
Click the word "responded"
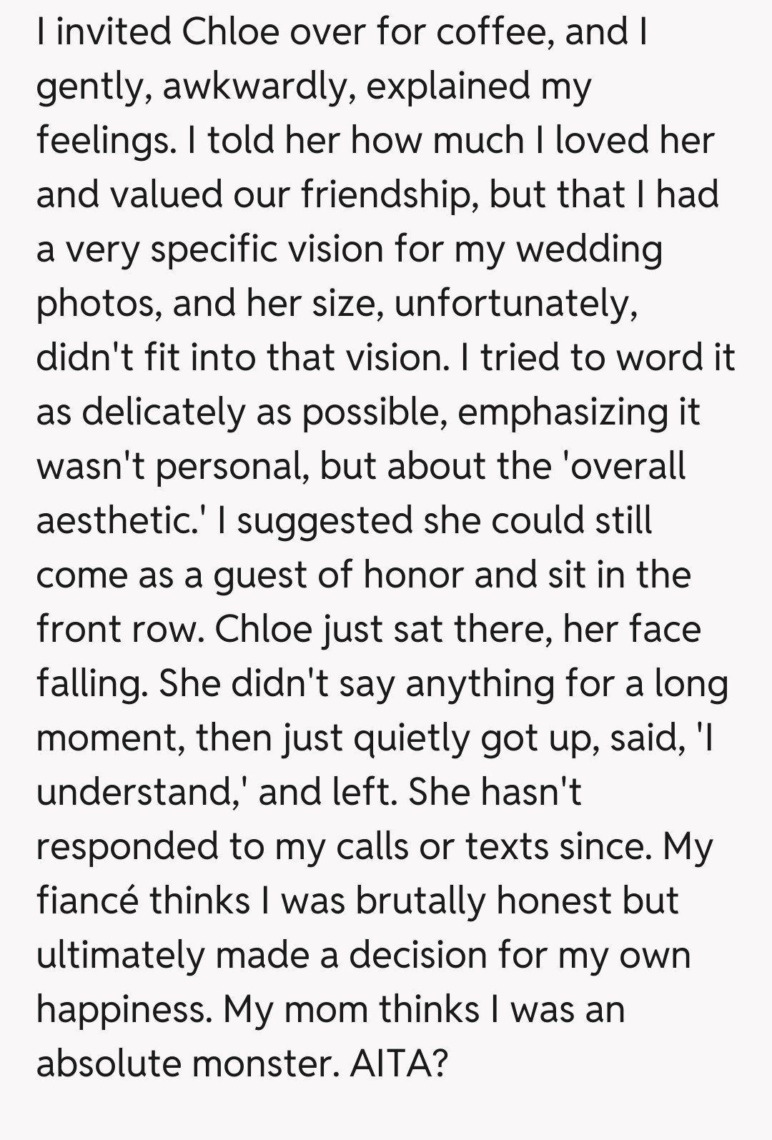point(127,847)
